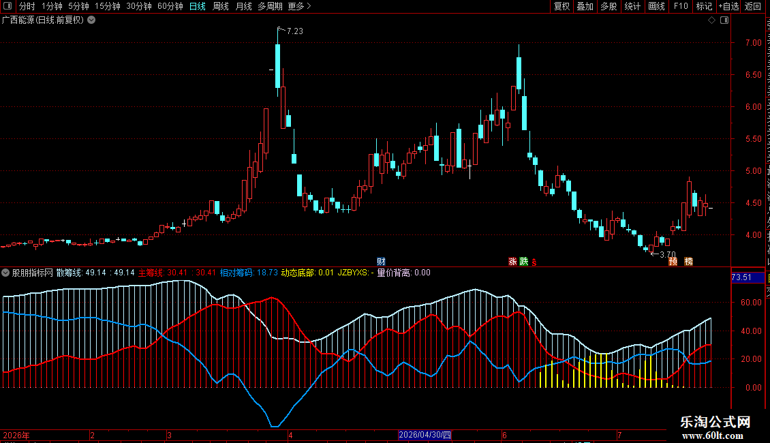Click the 3.70 low price label

coord(667,254)
